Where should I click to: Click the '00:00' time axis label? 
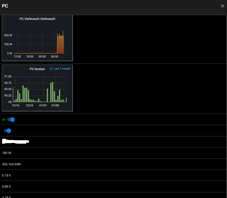[42, 56]
